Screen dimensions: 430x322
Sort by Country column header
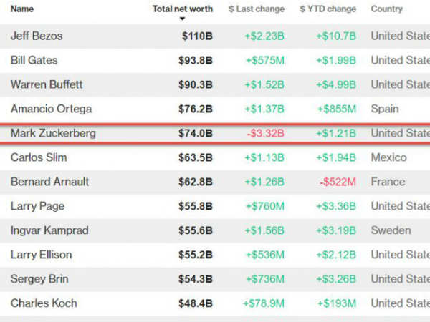click(x=386, y=9)
